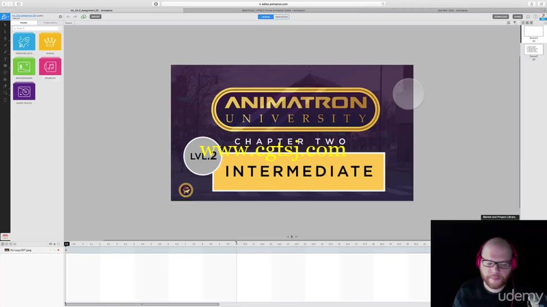Collapse the scenes panel arrow
This screenshot has height=307, width=547.
(x=545, y=23)
